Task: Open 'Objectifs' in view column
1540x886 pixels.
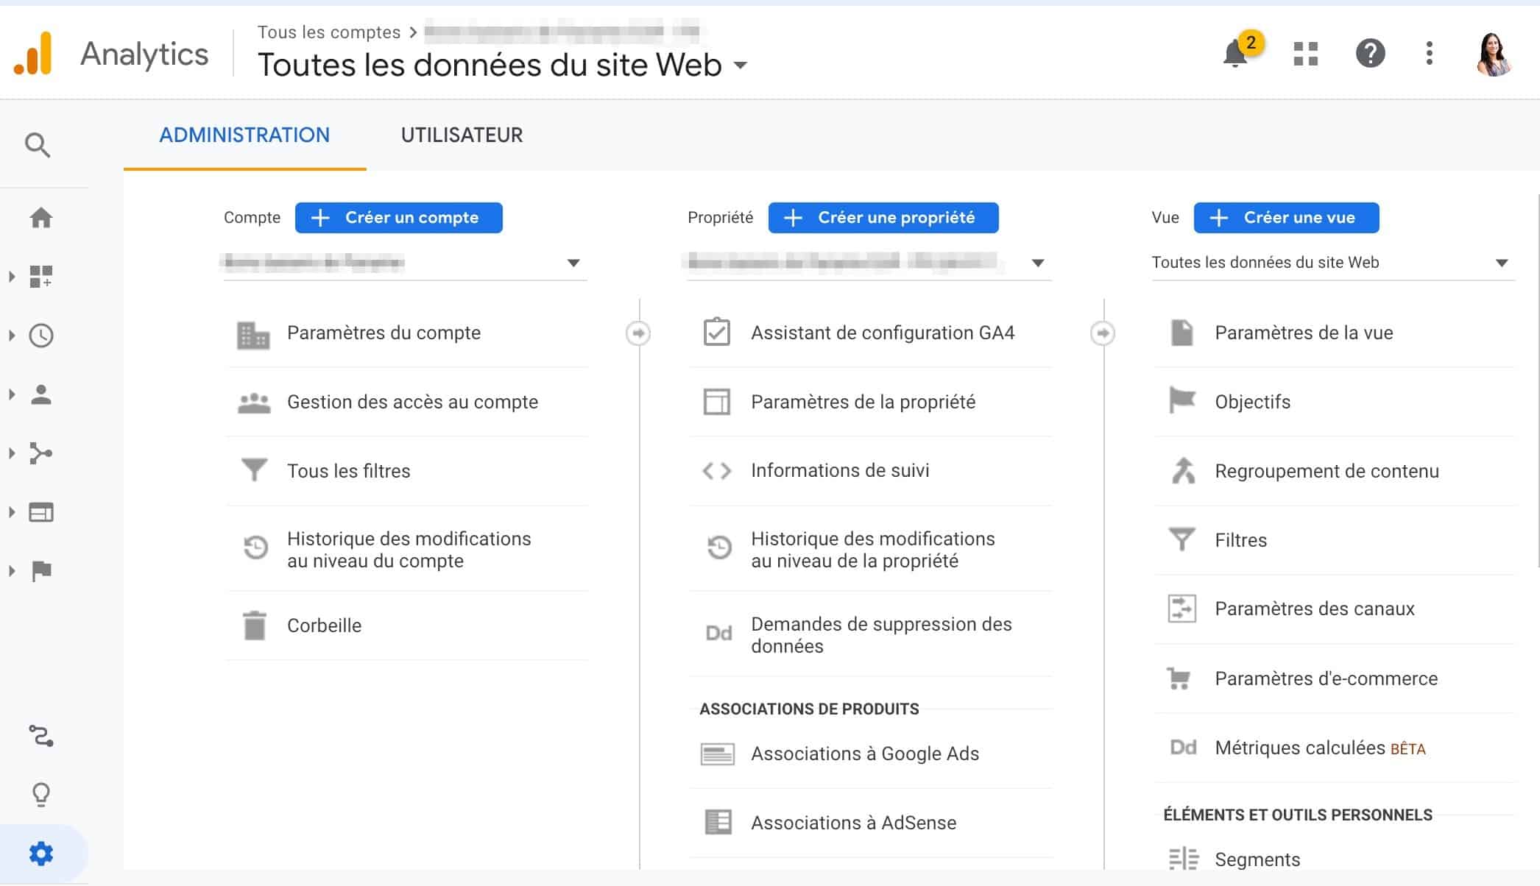Action: (x=1335, y=403)
